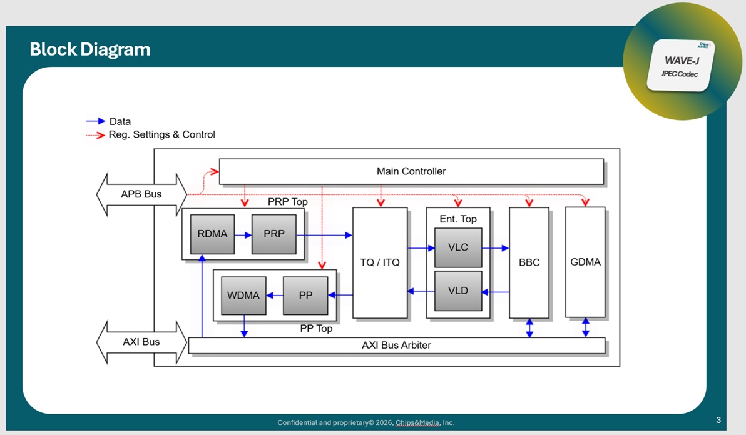This screenshot has height=435, width=746.
Task: Click "Reg. Settings & Control" legend text
Action: pos(161,134)
